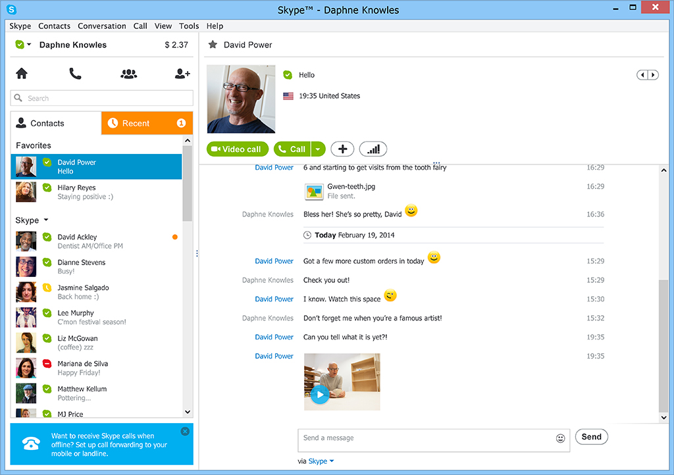Click in the 'Send a message' field
This screenshot has width=674, height=475.
tap(433, 440)
